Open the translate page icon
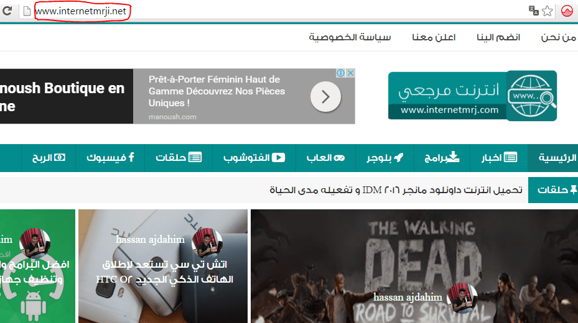Screen dimensions: 578x323 (533, 11)
